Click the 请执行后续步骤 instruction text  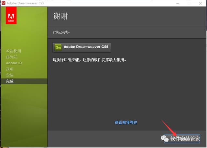tap(89, 60)
